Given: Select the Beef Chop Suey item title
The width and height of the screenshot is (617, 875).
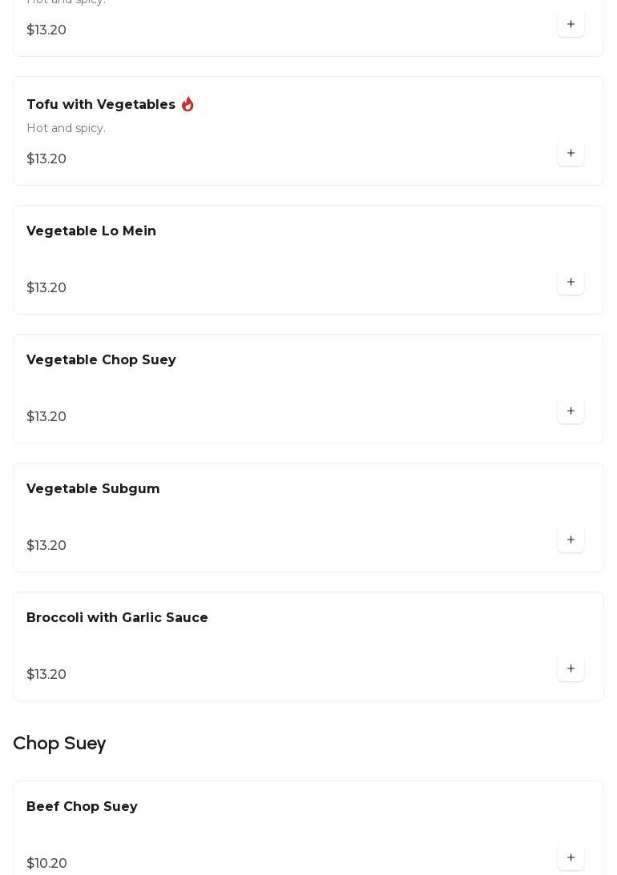Looking at the screenshot, I should coord(82,807).
